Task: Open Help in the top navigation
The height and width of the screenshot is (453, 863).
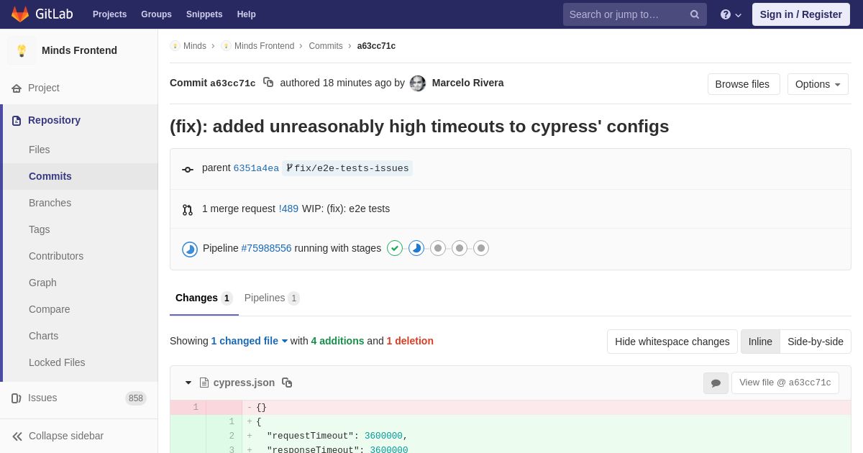Action: (x=247, y=14)
